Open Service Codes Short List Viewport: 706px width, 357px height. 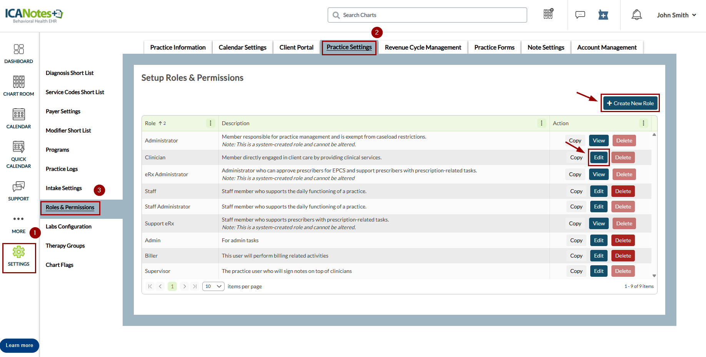coord(75,92)
